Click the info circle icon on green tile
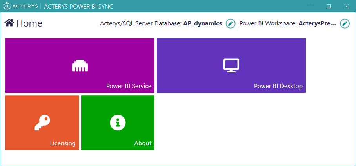This screenshot has height=166, width=356. (118, 123)
